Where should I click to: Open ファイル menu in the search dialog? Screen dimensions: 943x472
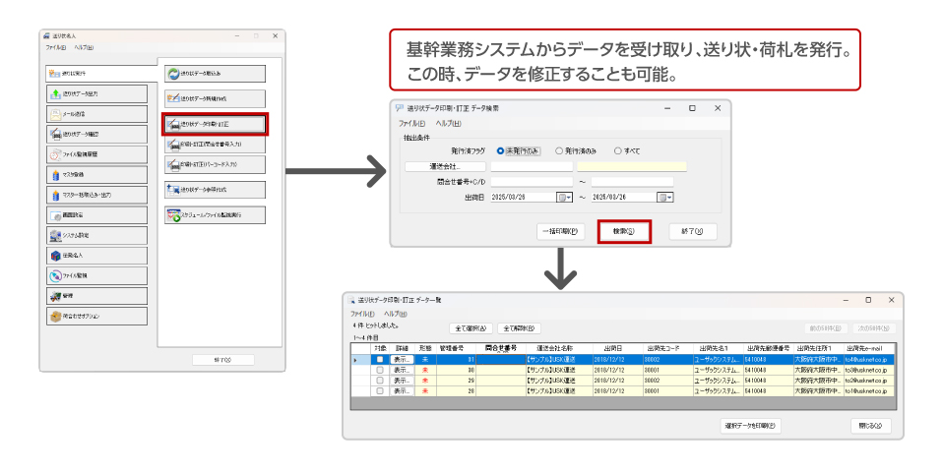point(410,124)
